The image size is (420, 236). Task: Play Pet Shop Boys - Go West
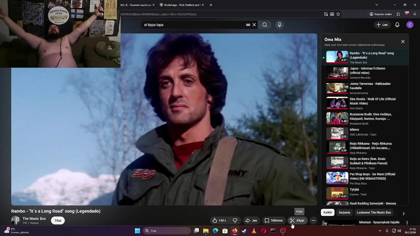click(x=365, y=179)
